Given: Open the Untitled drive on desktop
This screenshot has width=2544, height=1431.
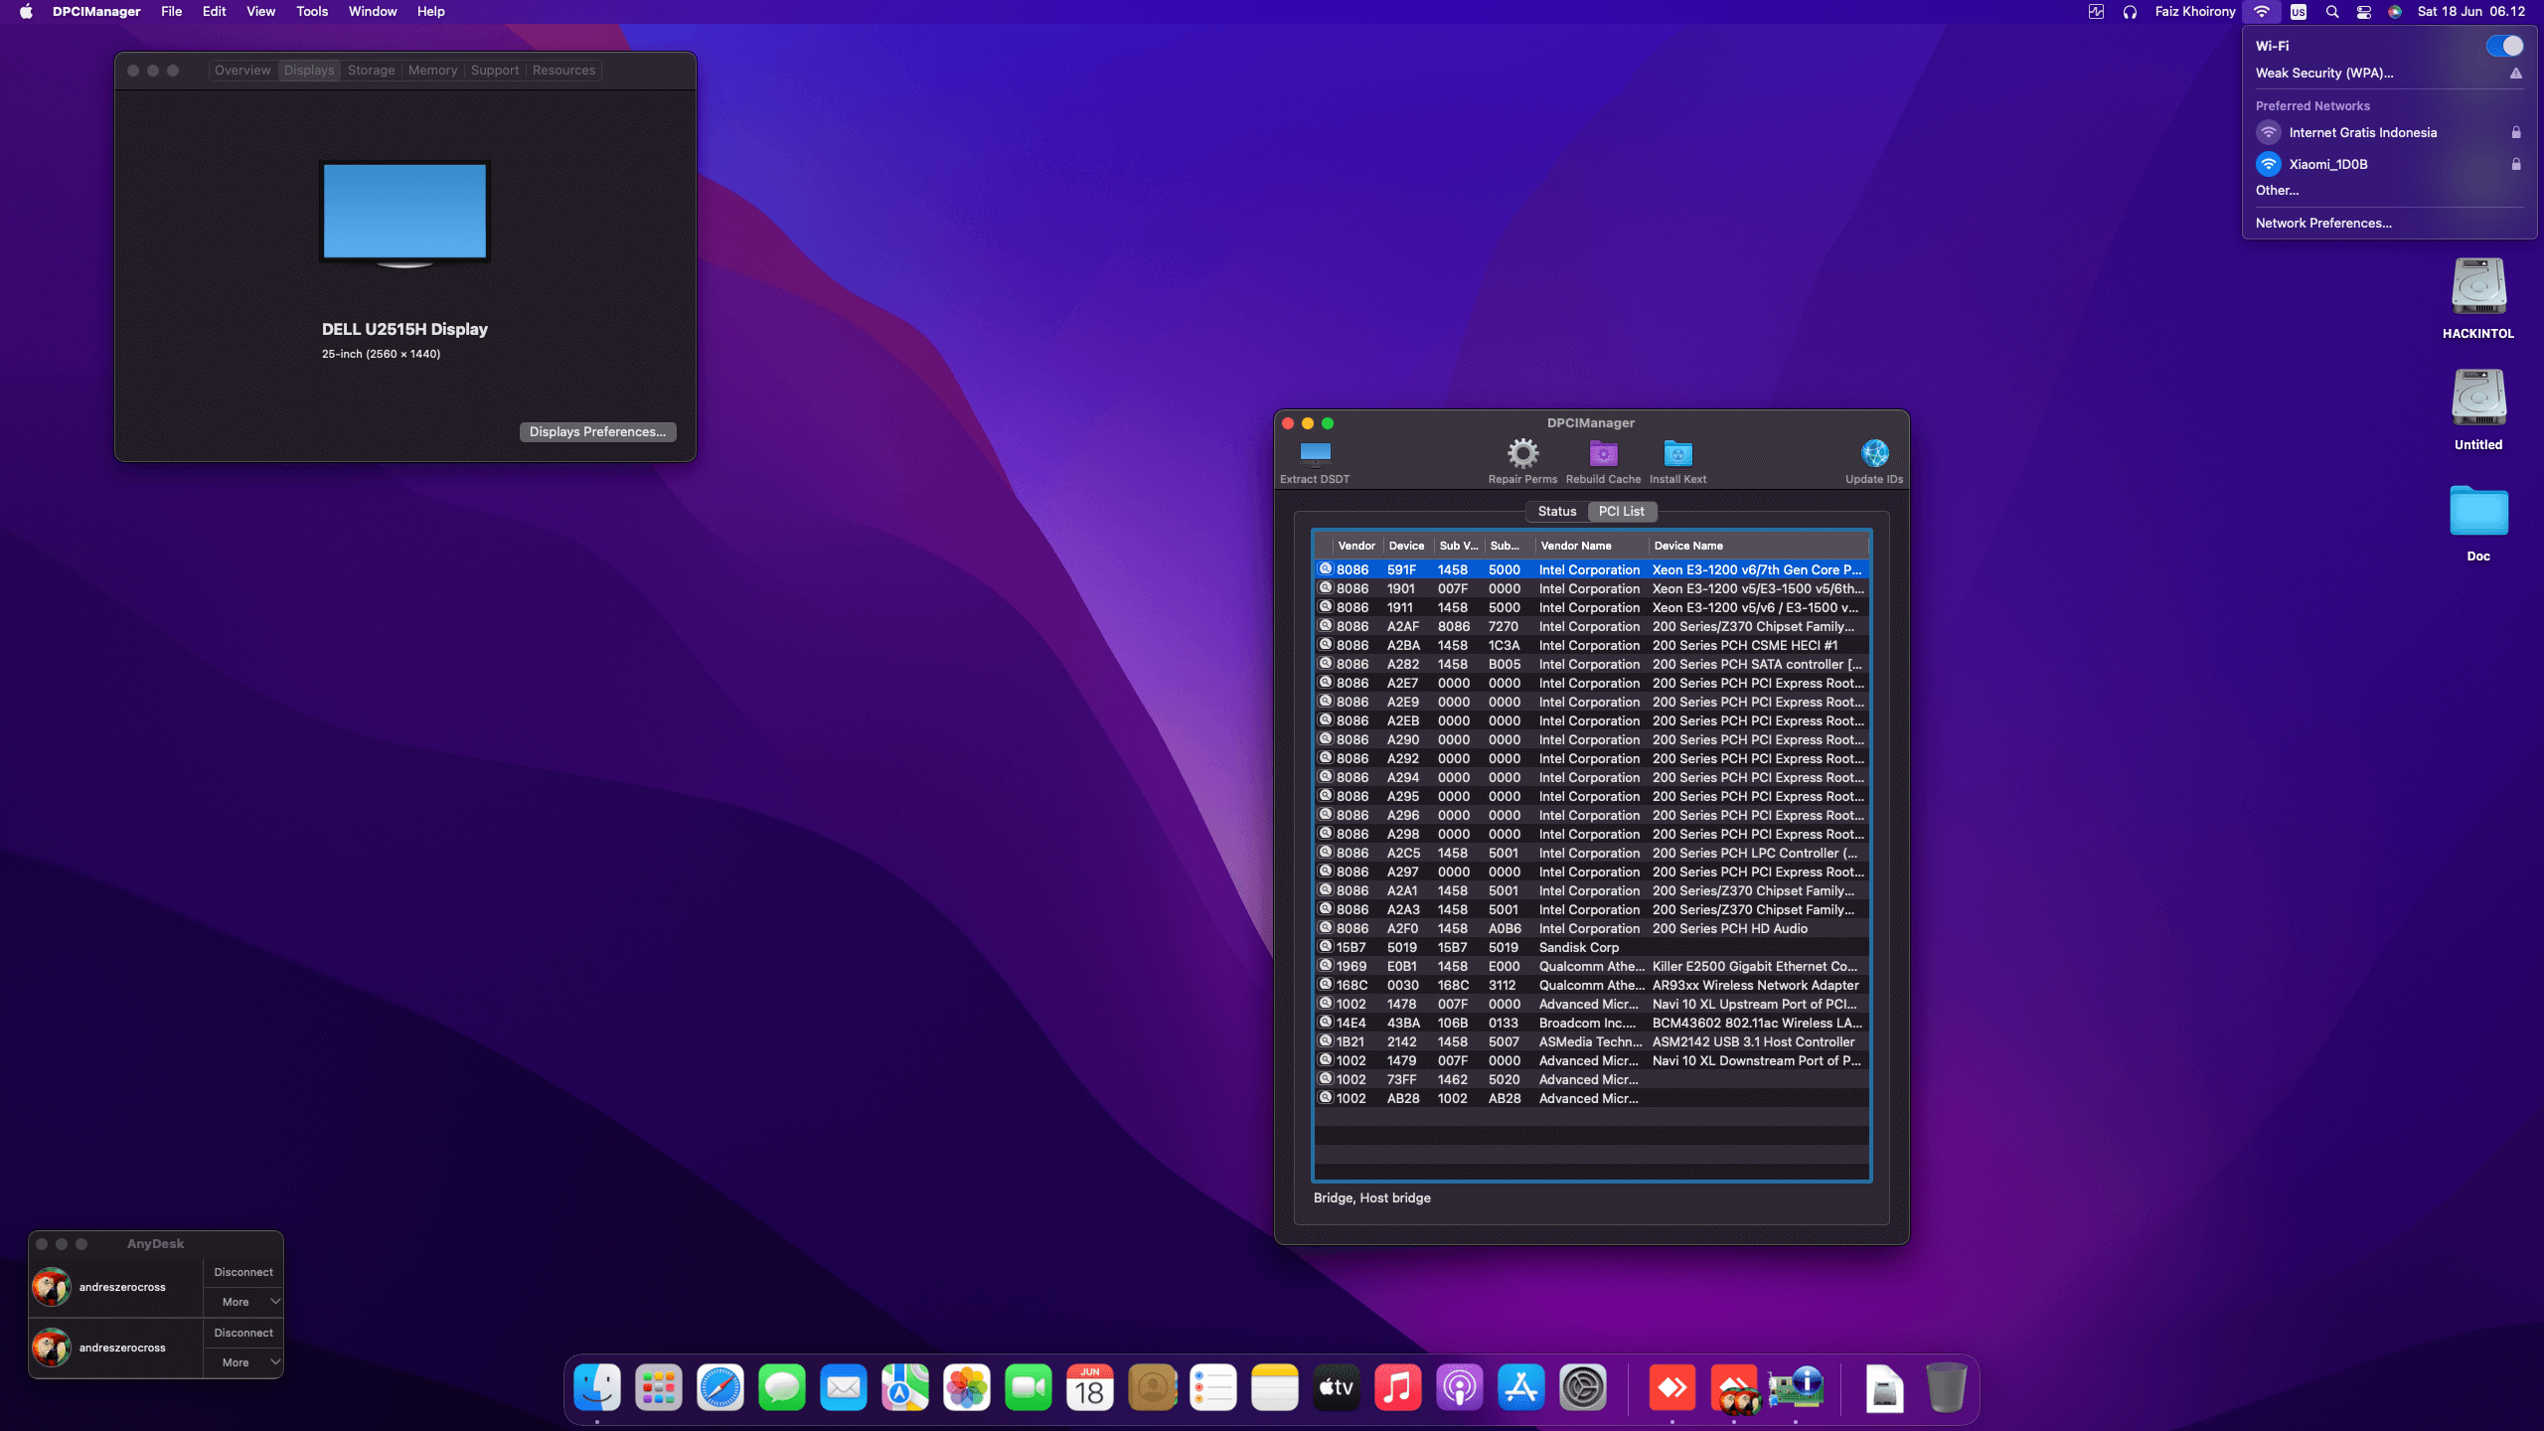Looking at the screenshot, I should [2478, 398].
